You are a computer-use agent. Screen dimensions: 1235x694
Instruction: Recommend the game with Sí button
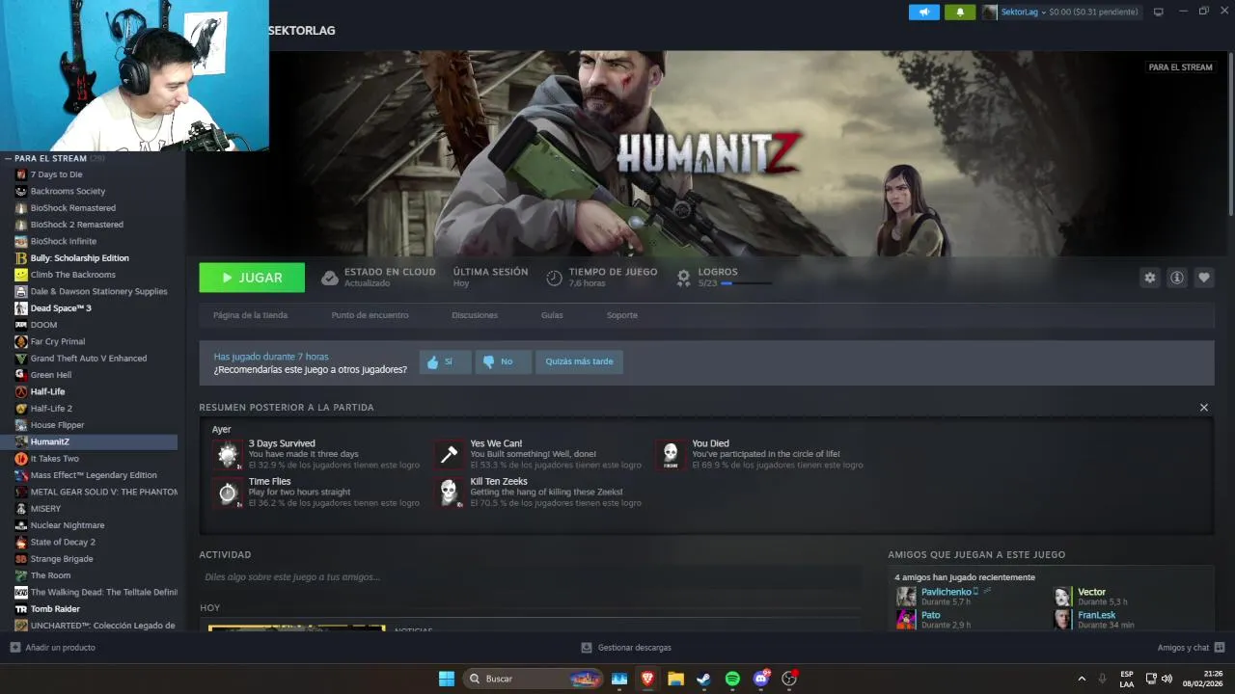coord(445,361)
